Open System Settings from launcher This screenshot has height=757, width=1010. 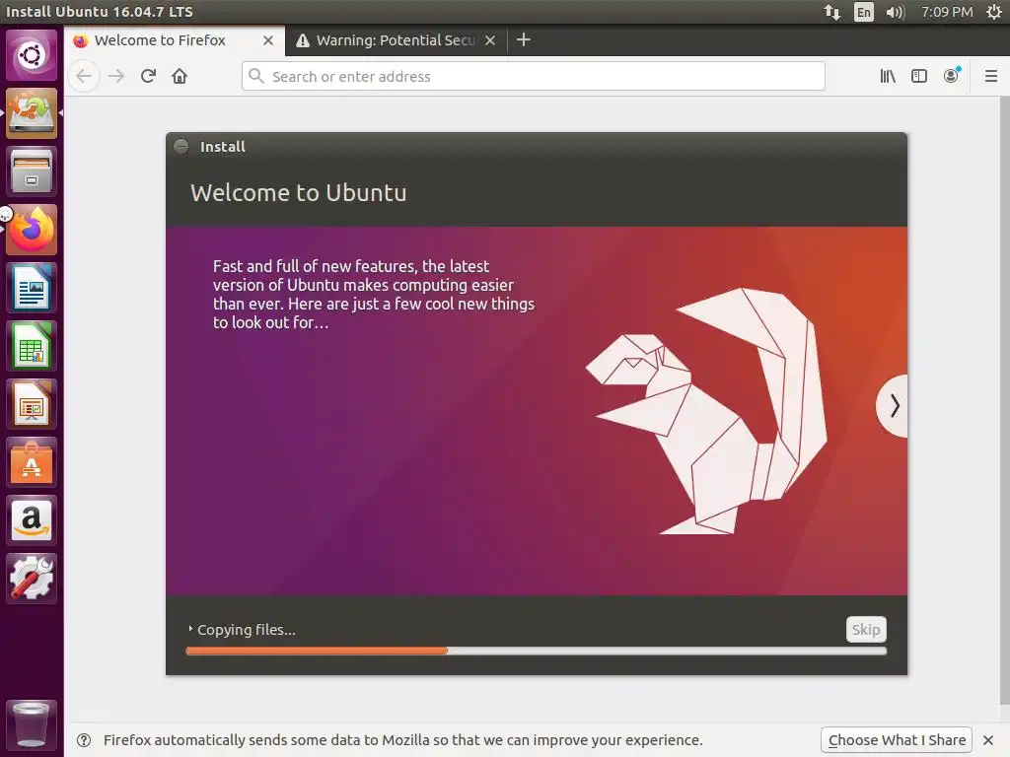31,579
